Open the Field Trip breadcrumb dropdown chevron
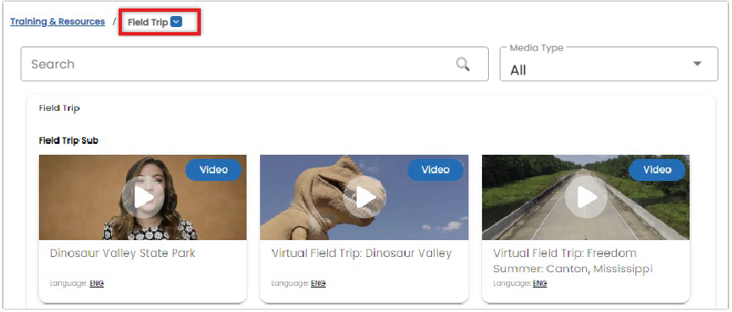Image resolution: width=732 pixels, height=312 pixels. pos(176,21)
